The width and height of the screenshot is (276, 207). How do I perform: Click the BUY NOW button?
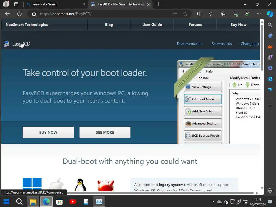tap(48, 132)
